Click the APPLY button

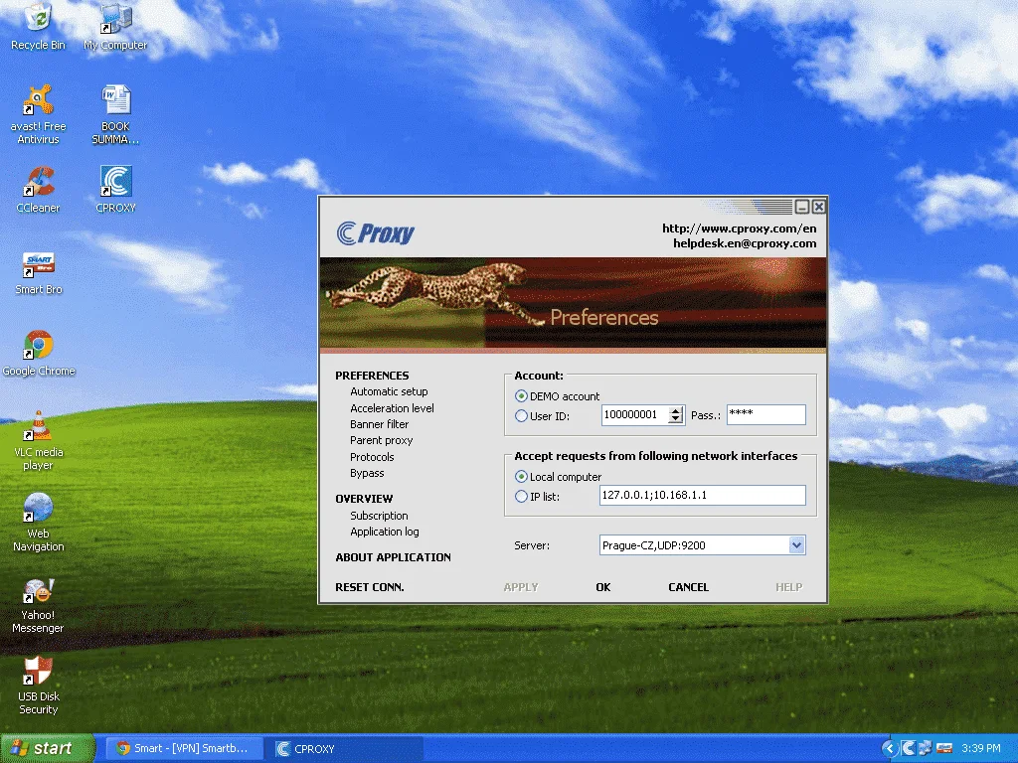pos(521,587)
